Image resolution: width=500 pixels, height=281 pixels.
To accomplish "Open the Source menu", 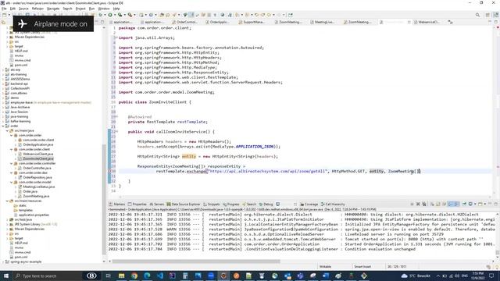I will (x=23, y=9).
